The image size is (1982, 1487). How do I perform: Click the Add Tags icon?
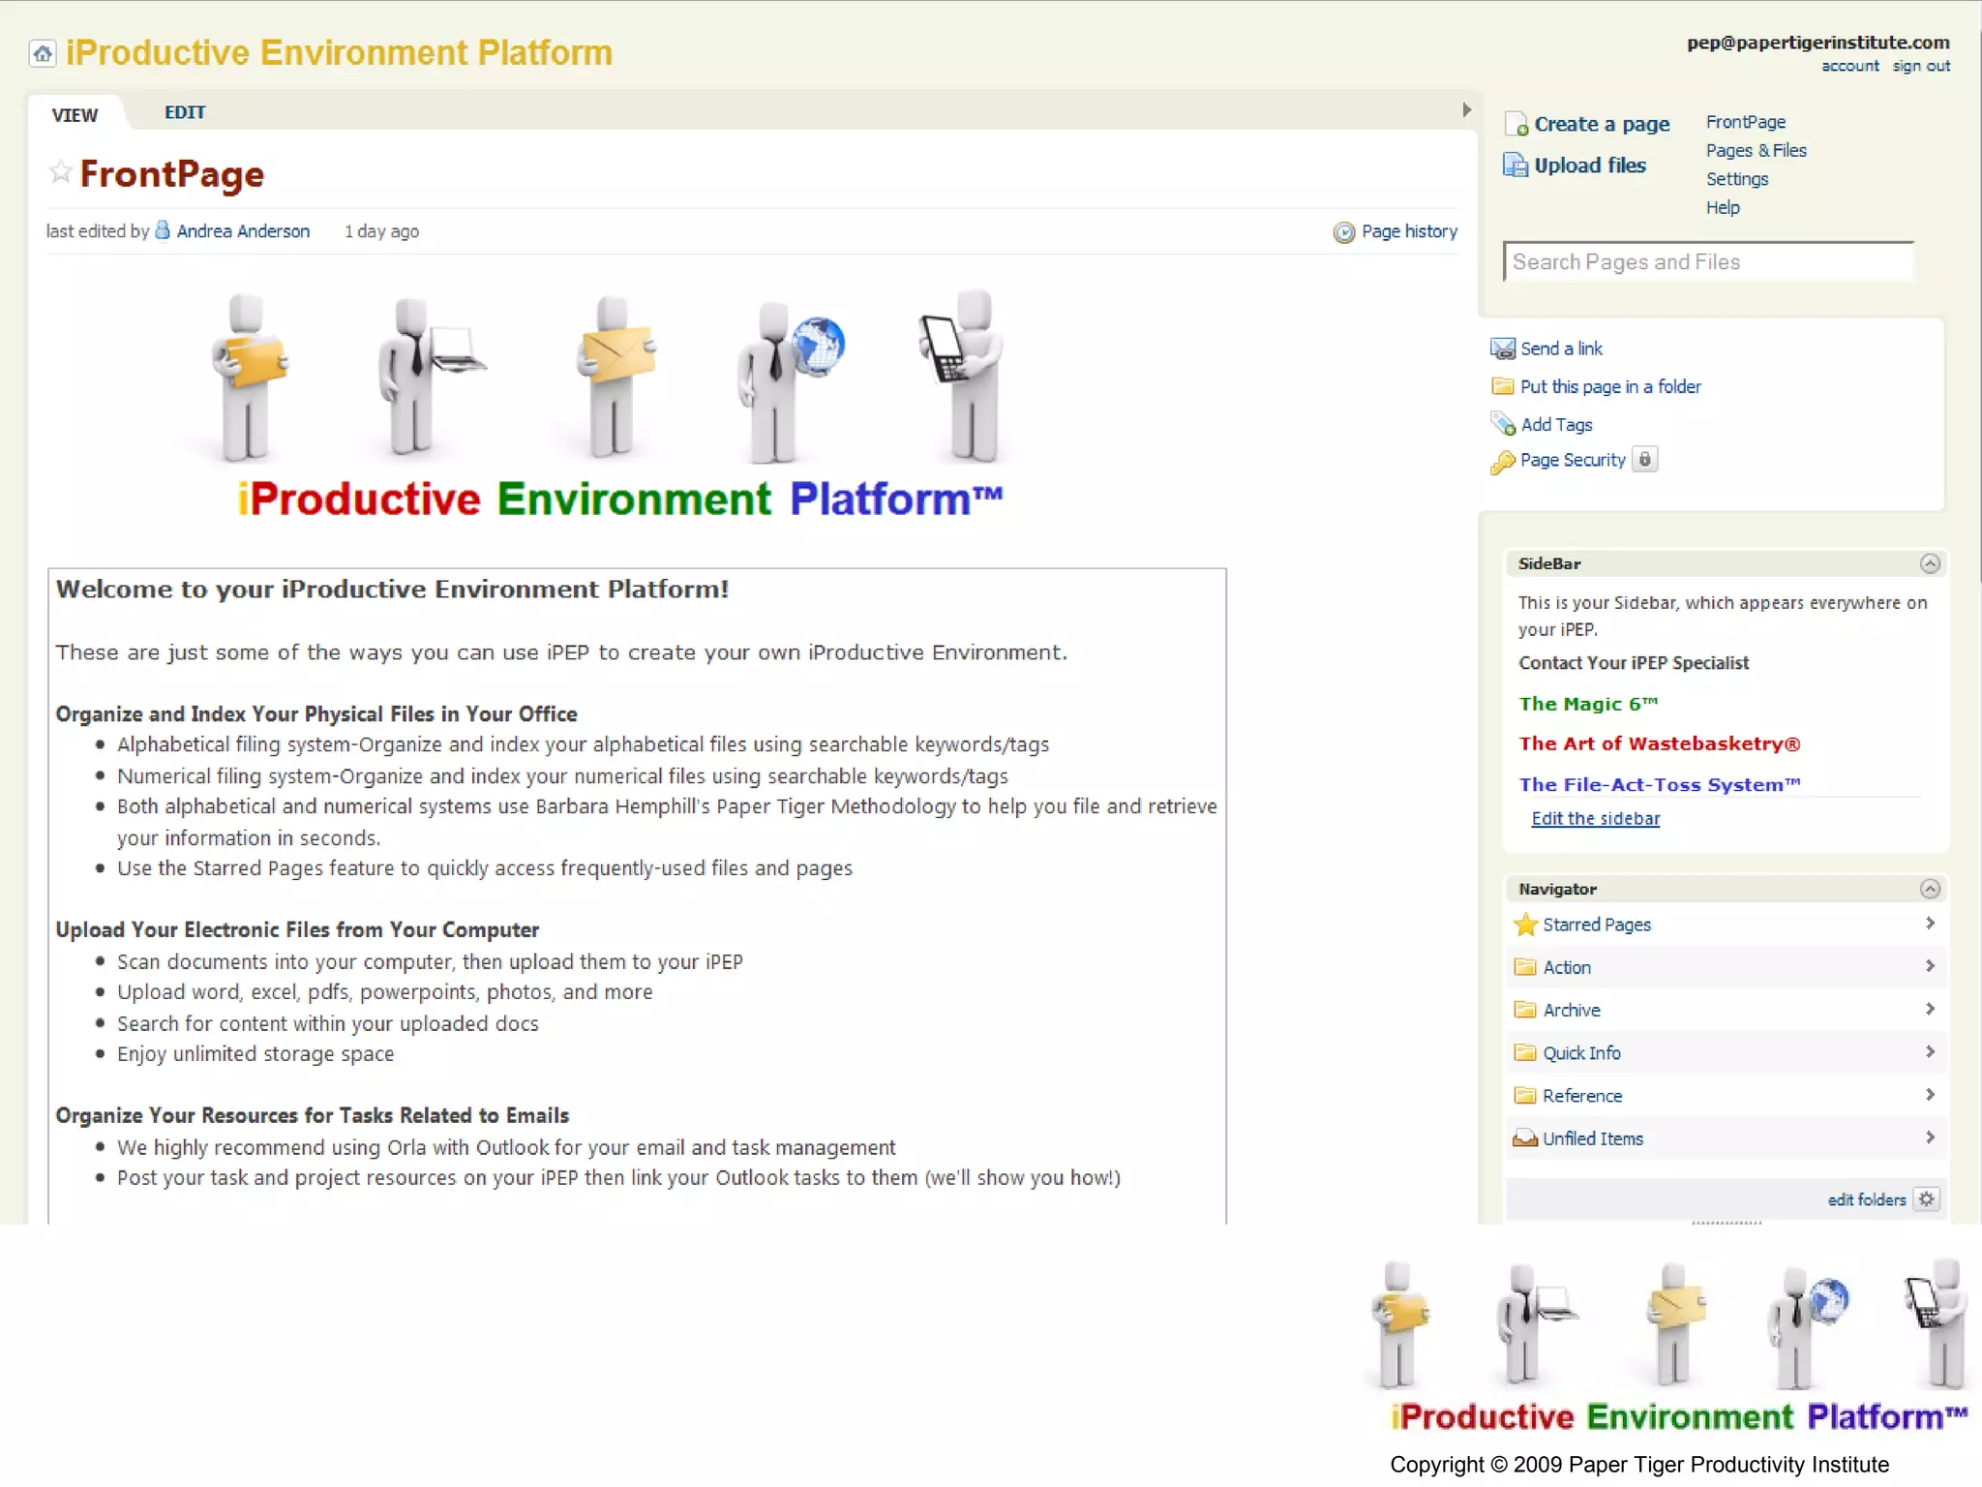(1503, 424)
